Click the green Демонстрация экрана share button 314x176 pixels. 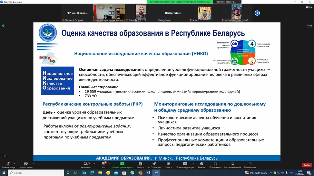coord(122,165)
